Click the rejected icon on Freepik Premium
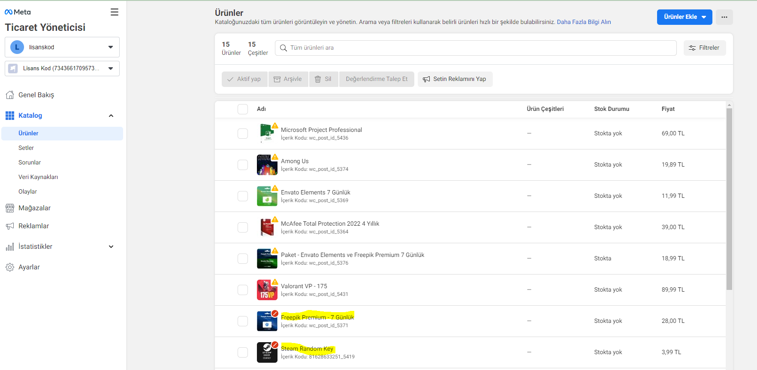Screen dimensions: 757x370 point(275,313)
